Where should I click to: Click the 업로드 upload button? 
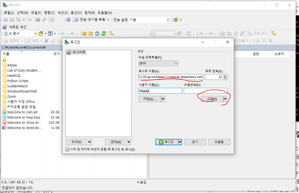click(x=12, y=41)
